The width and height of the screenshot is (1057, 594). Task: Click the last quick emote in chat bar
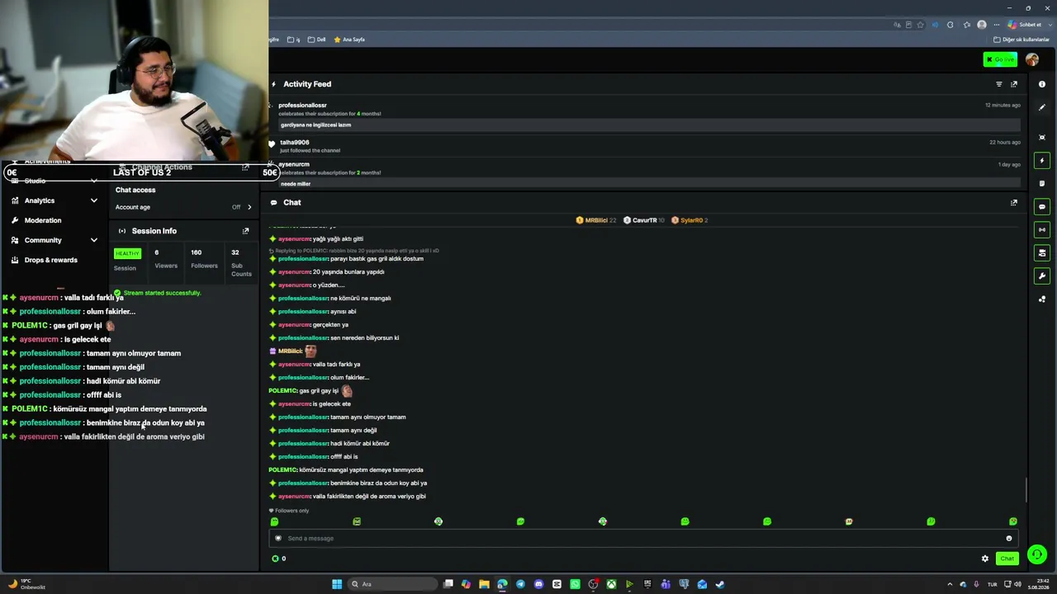[1013, 521]
